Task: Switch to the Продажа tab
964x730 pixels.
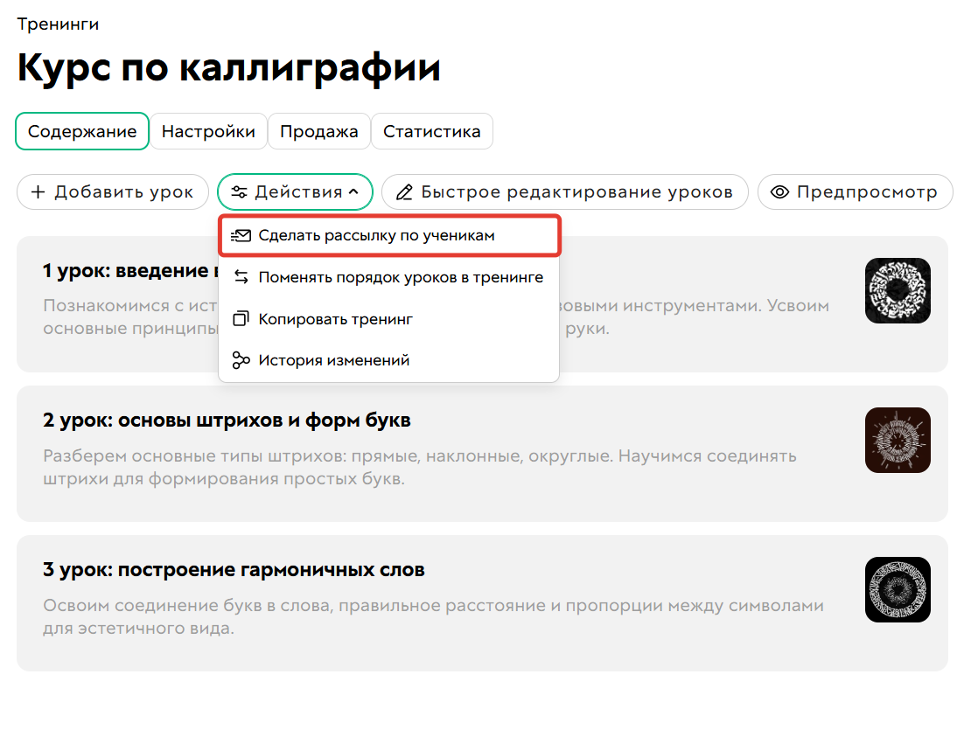Action: tap(318, 131)
